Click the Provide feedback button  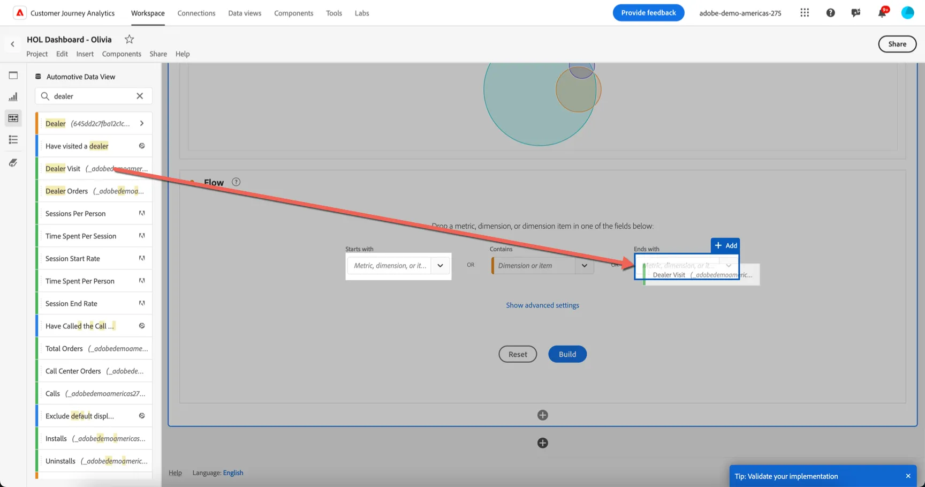648,13
